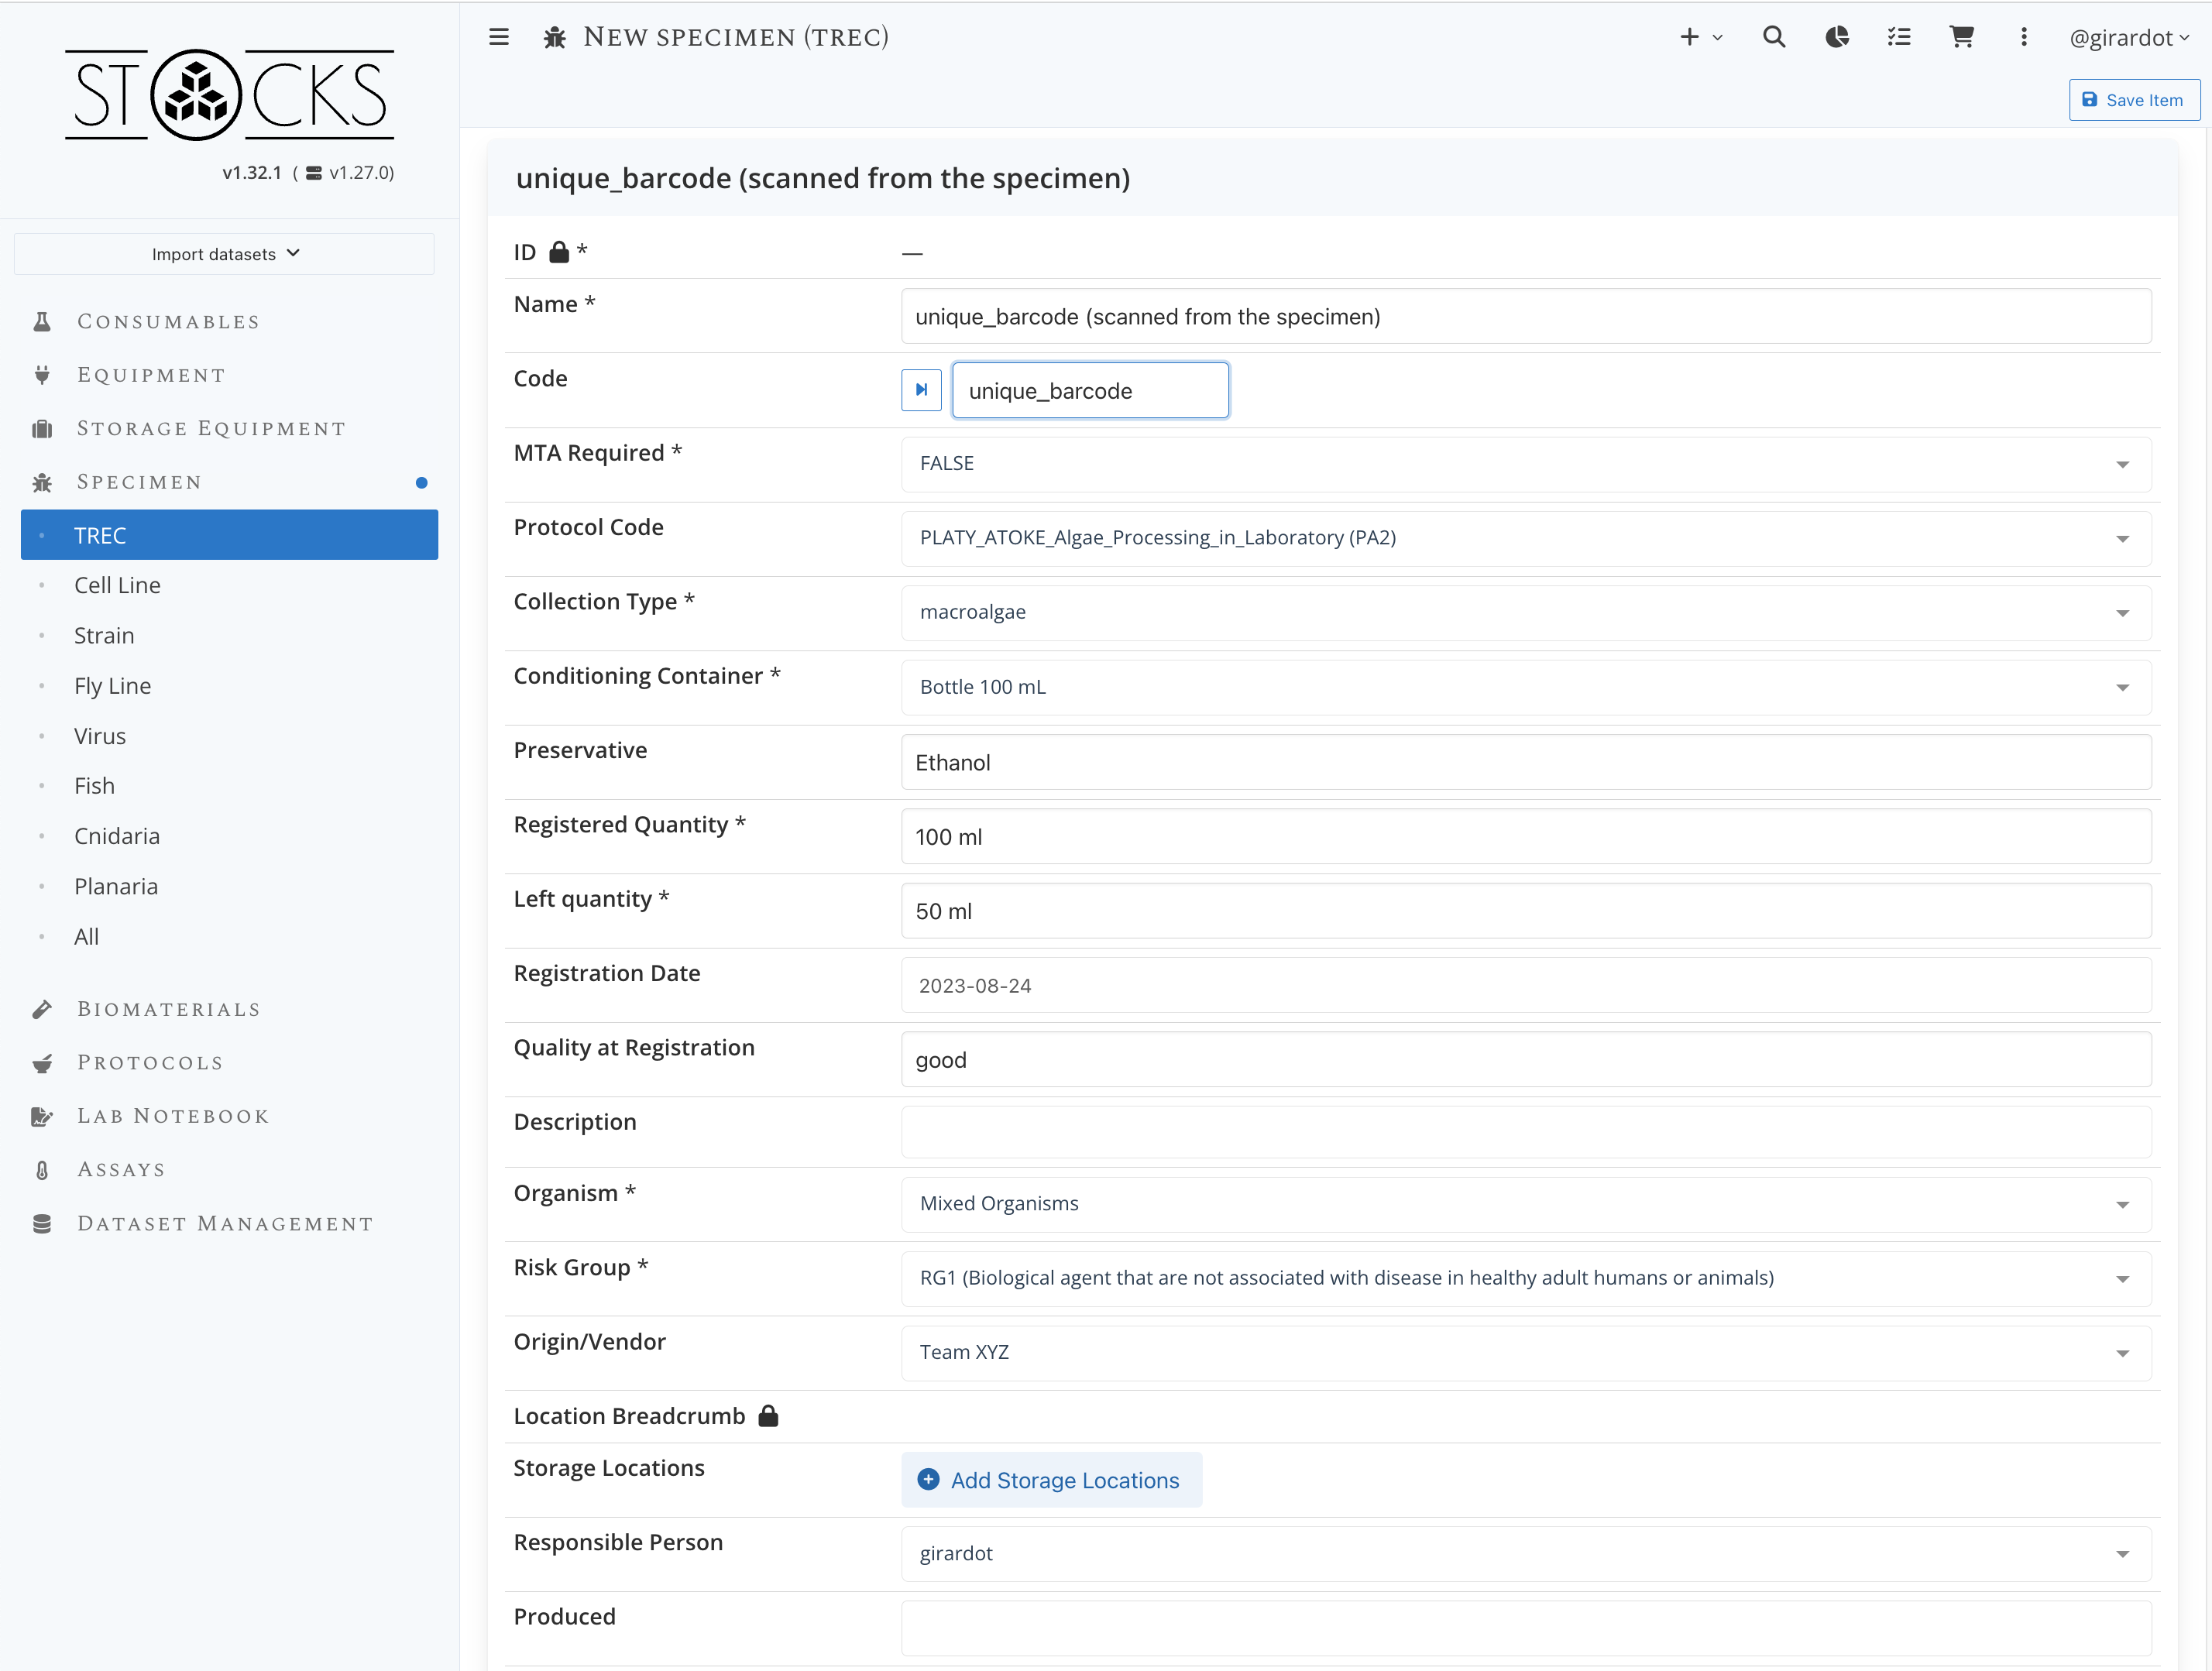Open the shopping cart
Screen dimensions: 2212x1671
point(1961,37)
